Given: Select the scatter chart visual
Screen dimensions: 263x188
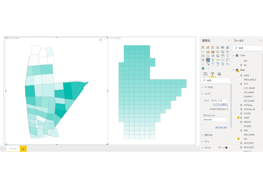Looking at the screenshot, I should pyautogui.click(x=208, y=56).
